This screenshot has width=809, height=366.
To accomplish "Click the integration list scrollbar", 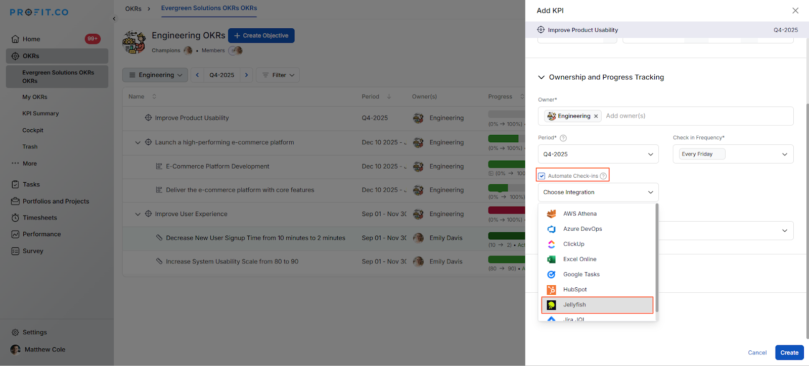I will click(657, 257).
